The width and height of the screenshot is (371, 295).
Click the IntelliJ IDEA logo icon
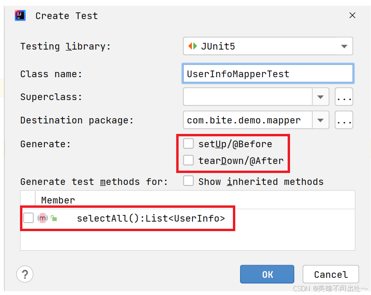(x=20, y=15)
